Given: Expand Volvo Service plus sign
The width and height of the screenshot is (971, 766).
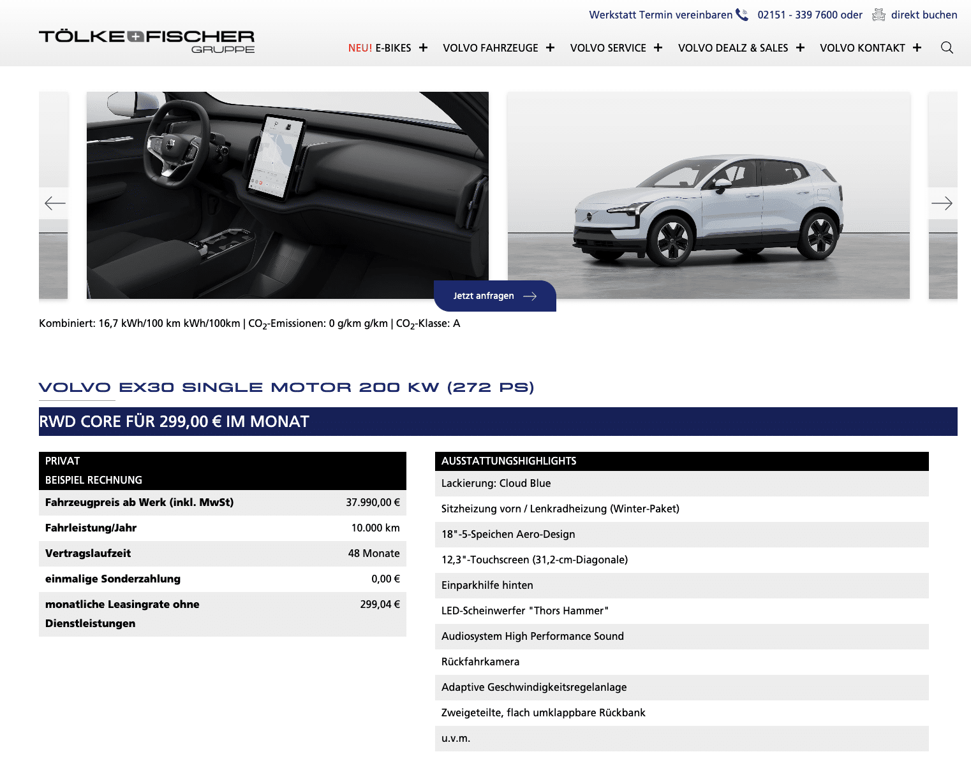Looking at the screenshot, I should tap(658, 48).
